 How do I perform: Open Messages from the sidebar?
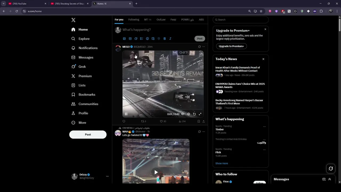82,57
